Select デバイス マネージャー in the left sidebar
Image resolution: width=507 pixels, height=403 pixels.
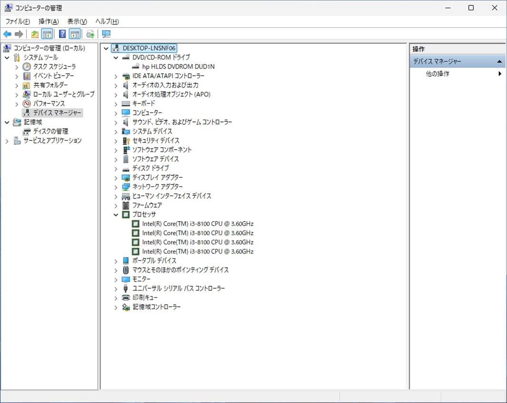[x=51, y=113]
